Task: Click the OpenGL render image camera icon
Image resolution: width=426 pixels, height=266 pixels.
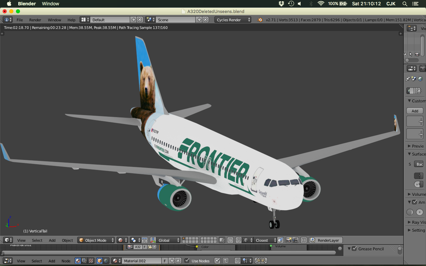Action: tap(289, 240)
